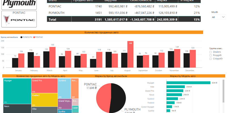Screen dimensions: 227x113
Task: Click the PLYMOUTH legend color dot
Action: (x=22, y=37)
